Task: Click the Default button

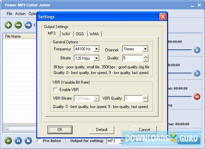Action: coord(102,129)
